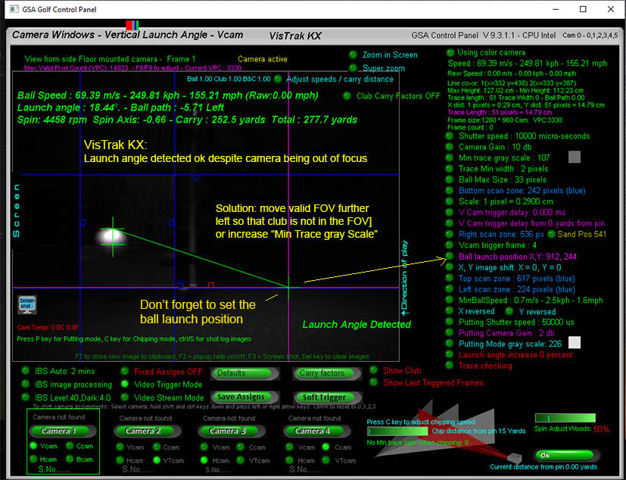
Task: Adjust the Spin Adjust Woods slider
Action: click(565, 418)
